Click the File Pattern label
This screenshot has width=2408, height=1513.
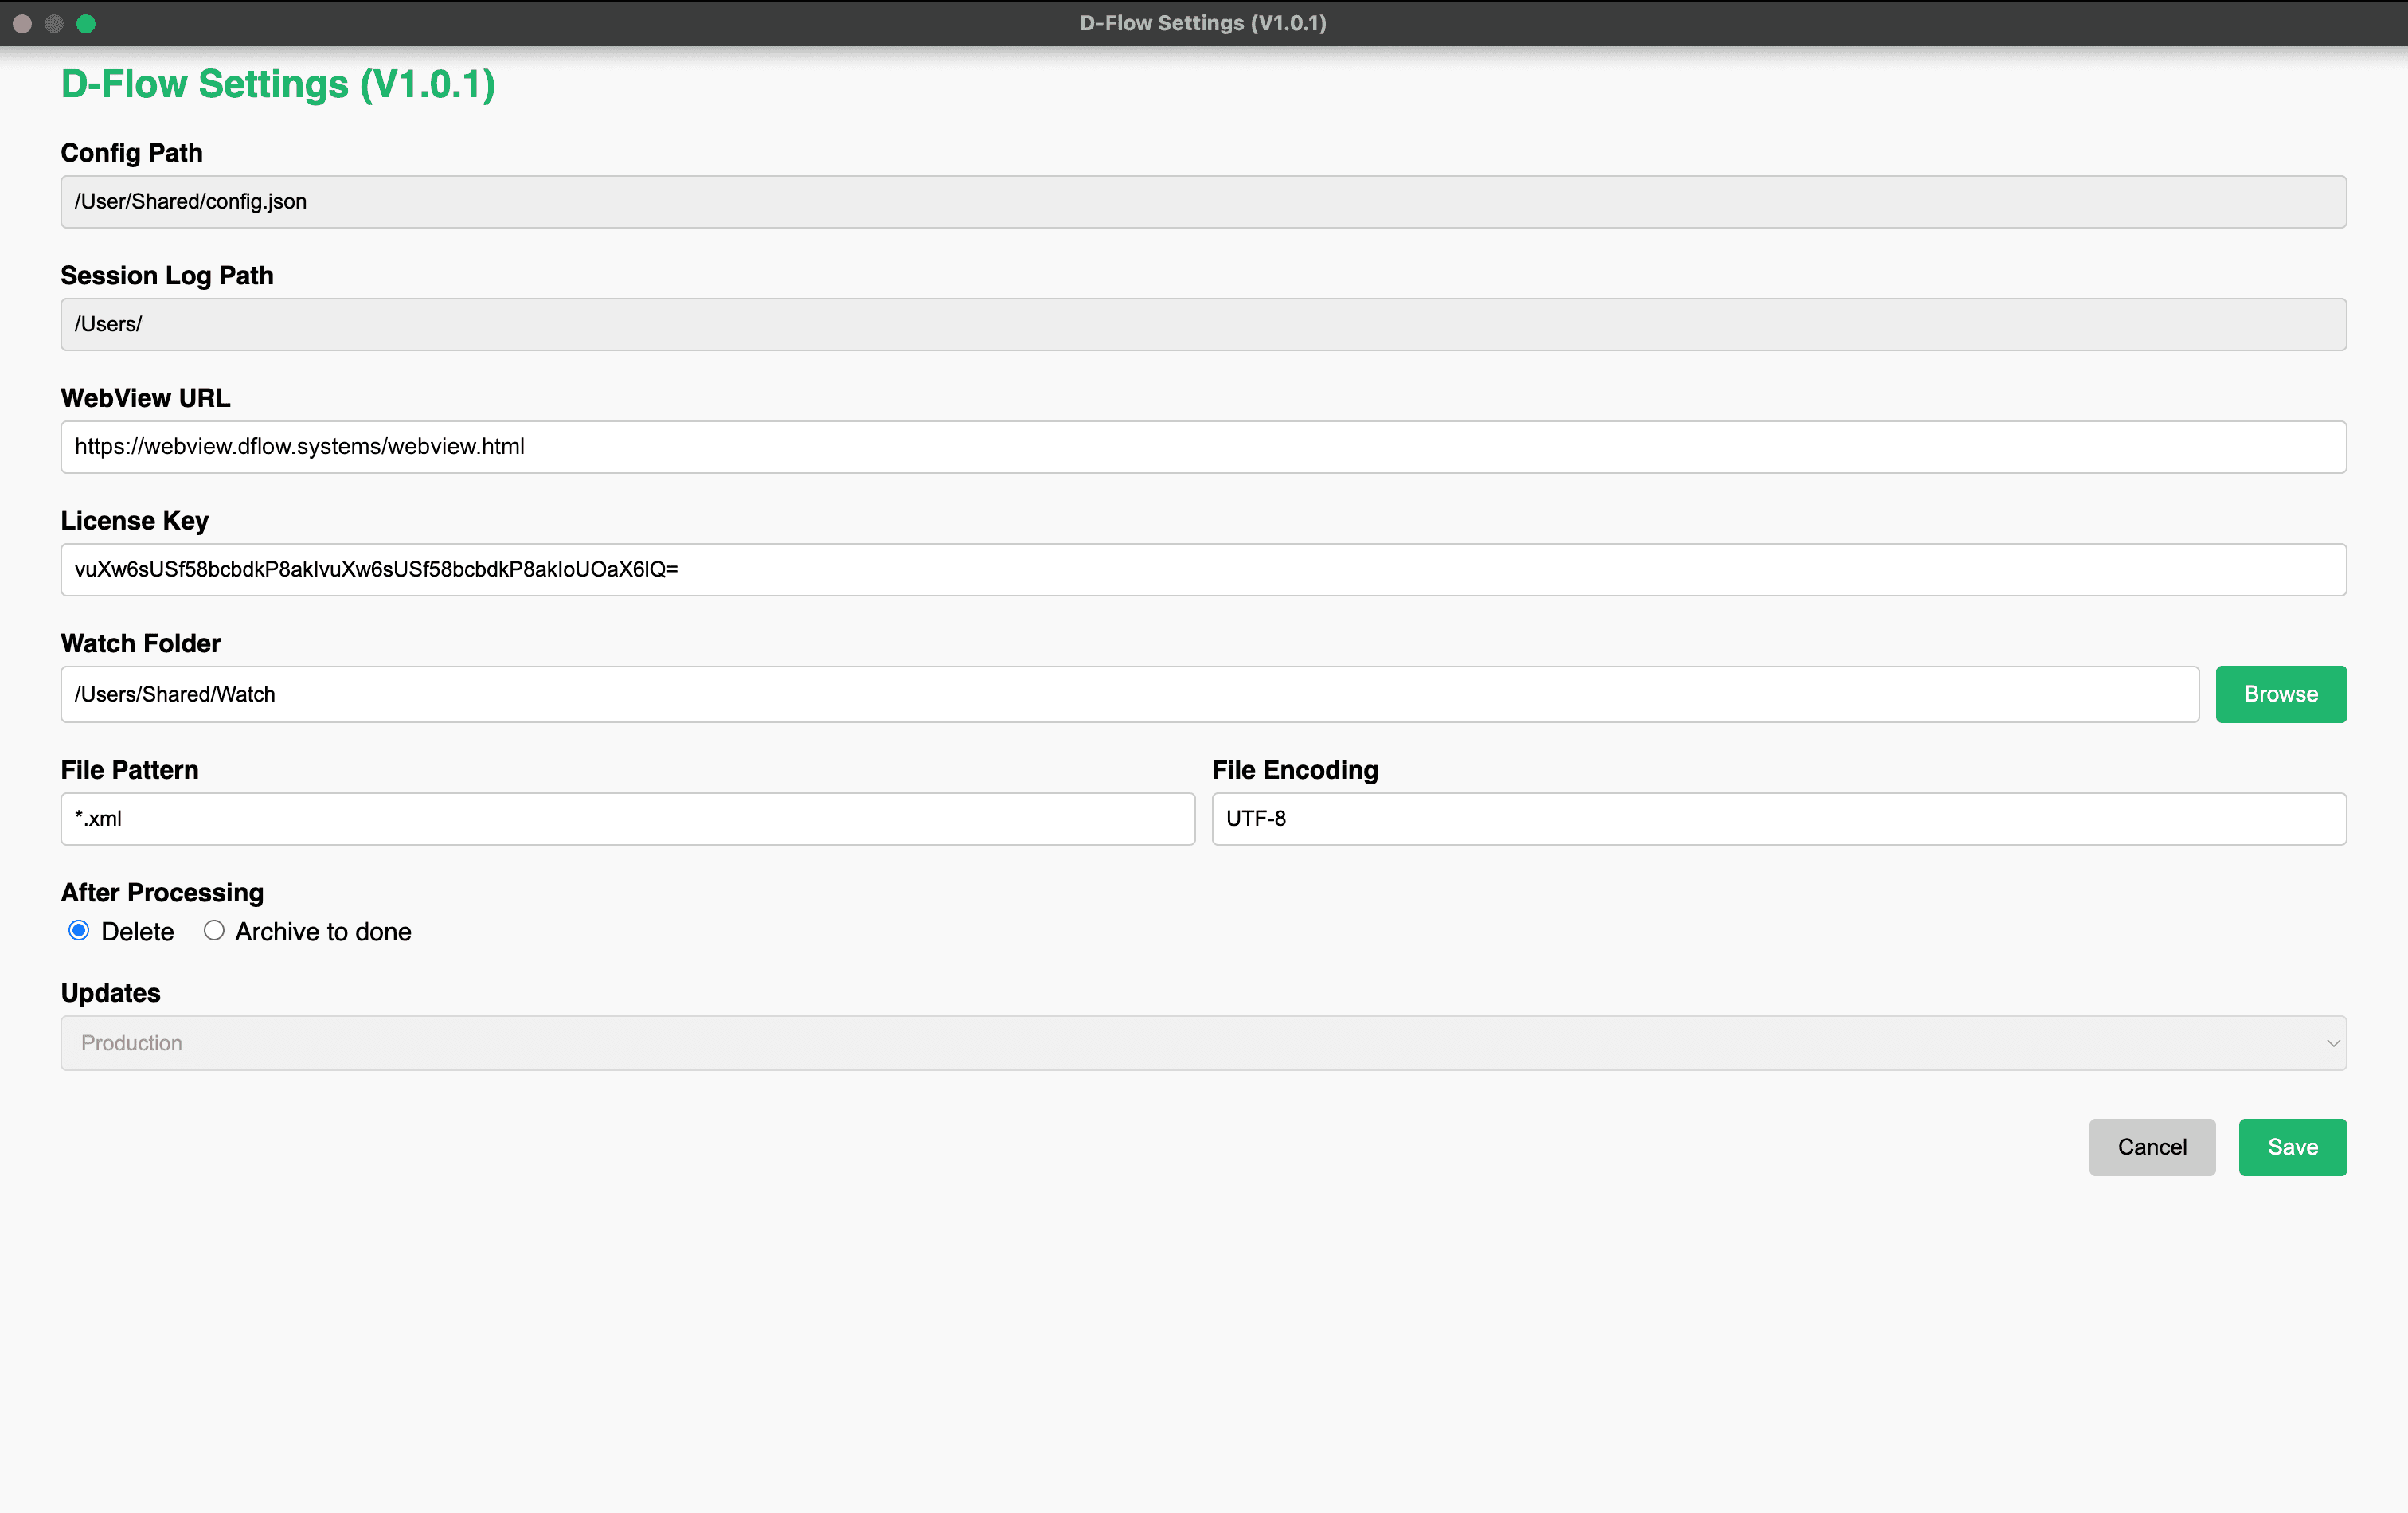coord(130,770)
